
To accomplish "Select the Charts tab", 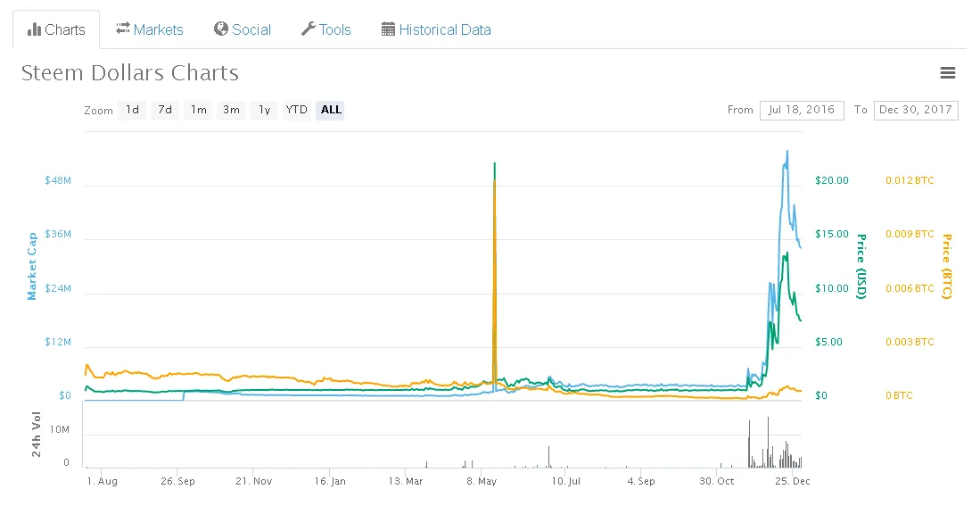I will [56, 29].
